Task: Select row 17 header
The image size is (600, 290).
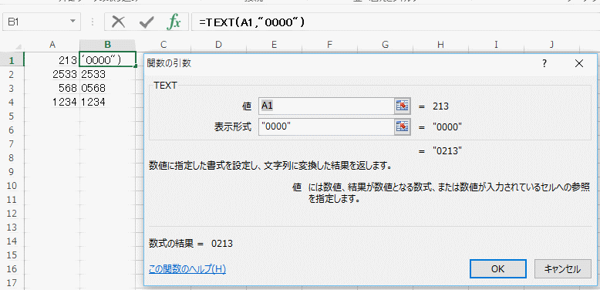Action: pyautogui.click(x=12, y=283)
